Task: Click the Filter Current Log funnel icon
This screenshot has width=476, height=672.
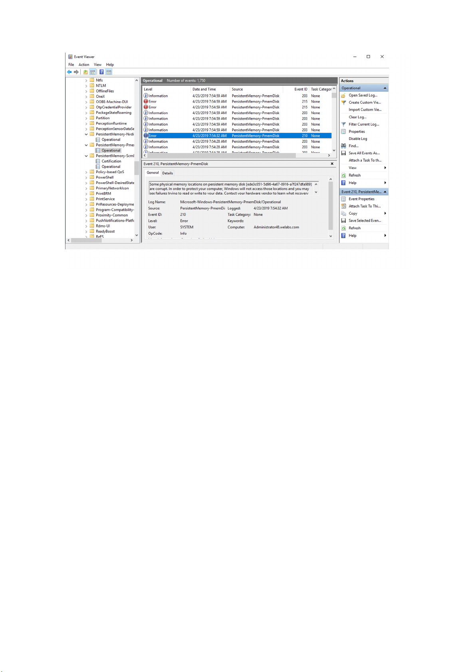Action: coord(343,124)
